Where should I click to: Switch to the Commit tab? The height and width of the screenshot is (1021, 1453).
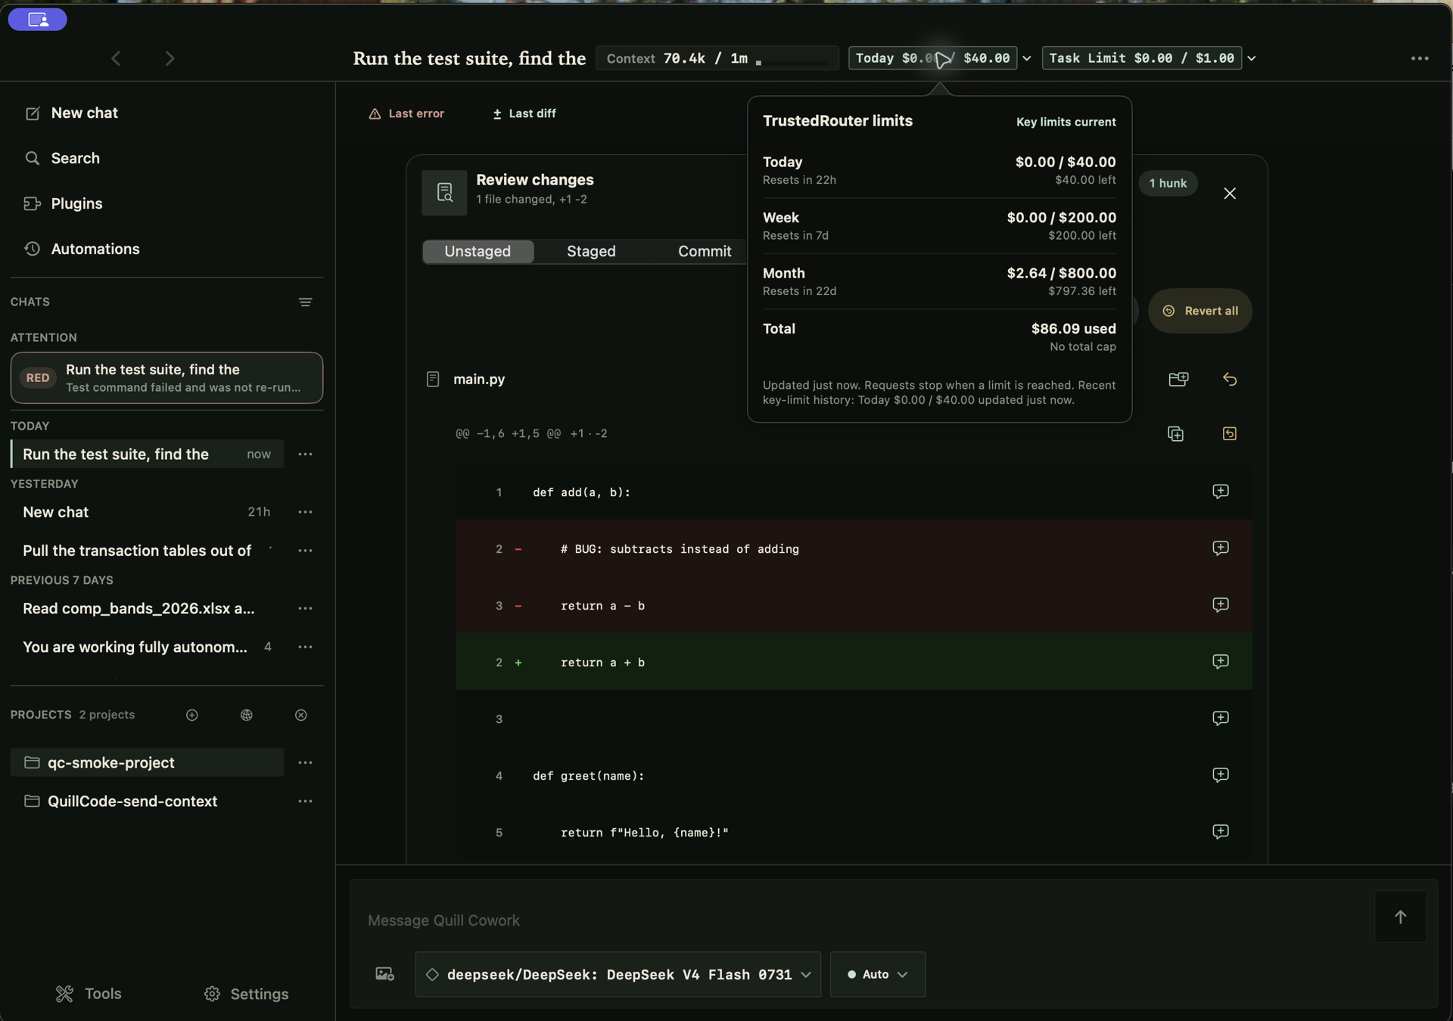705,251
